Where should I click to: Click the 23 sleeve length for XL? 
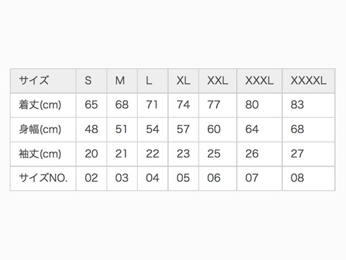point(183,154)
